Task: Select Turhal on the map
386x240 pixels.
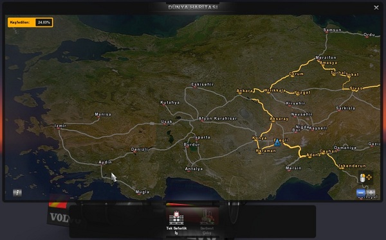Action: pyautogui.click(x=338, y=73)
